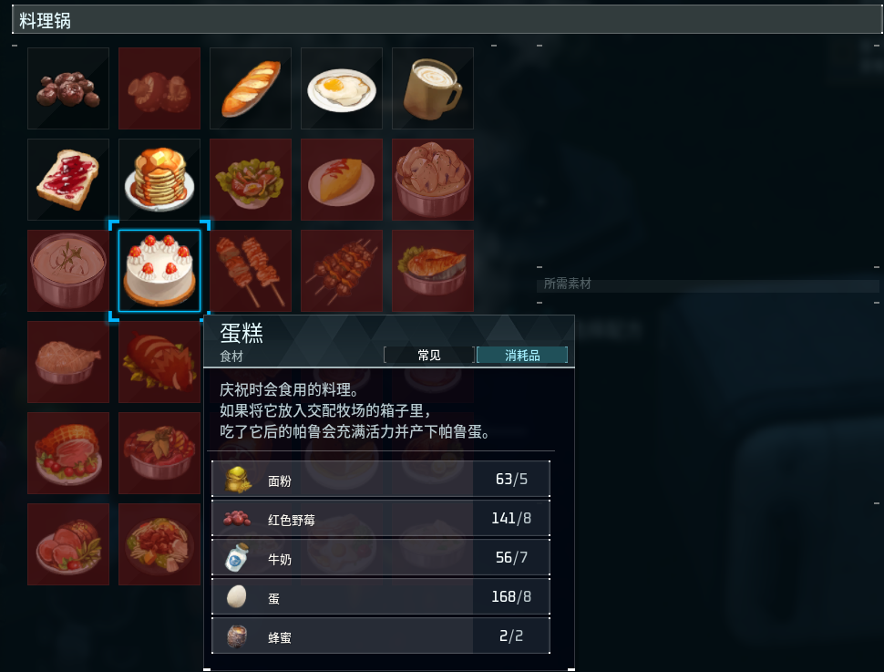Select the hot milk mug recipe

[433, 88]
